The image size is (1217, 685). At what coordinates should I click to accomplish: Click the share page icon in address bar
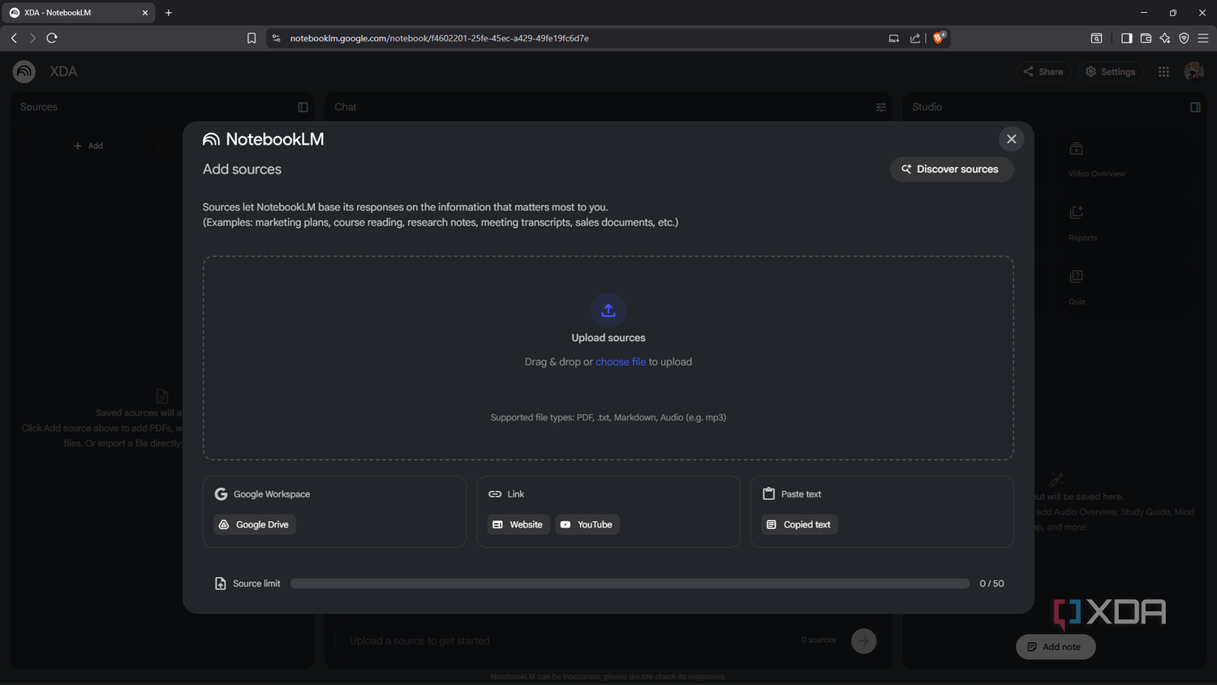coord(915,38)
